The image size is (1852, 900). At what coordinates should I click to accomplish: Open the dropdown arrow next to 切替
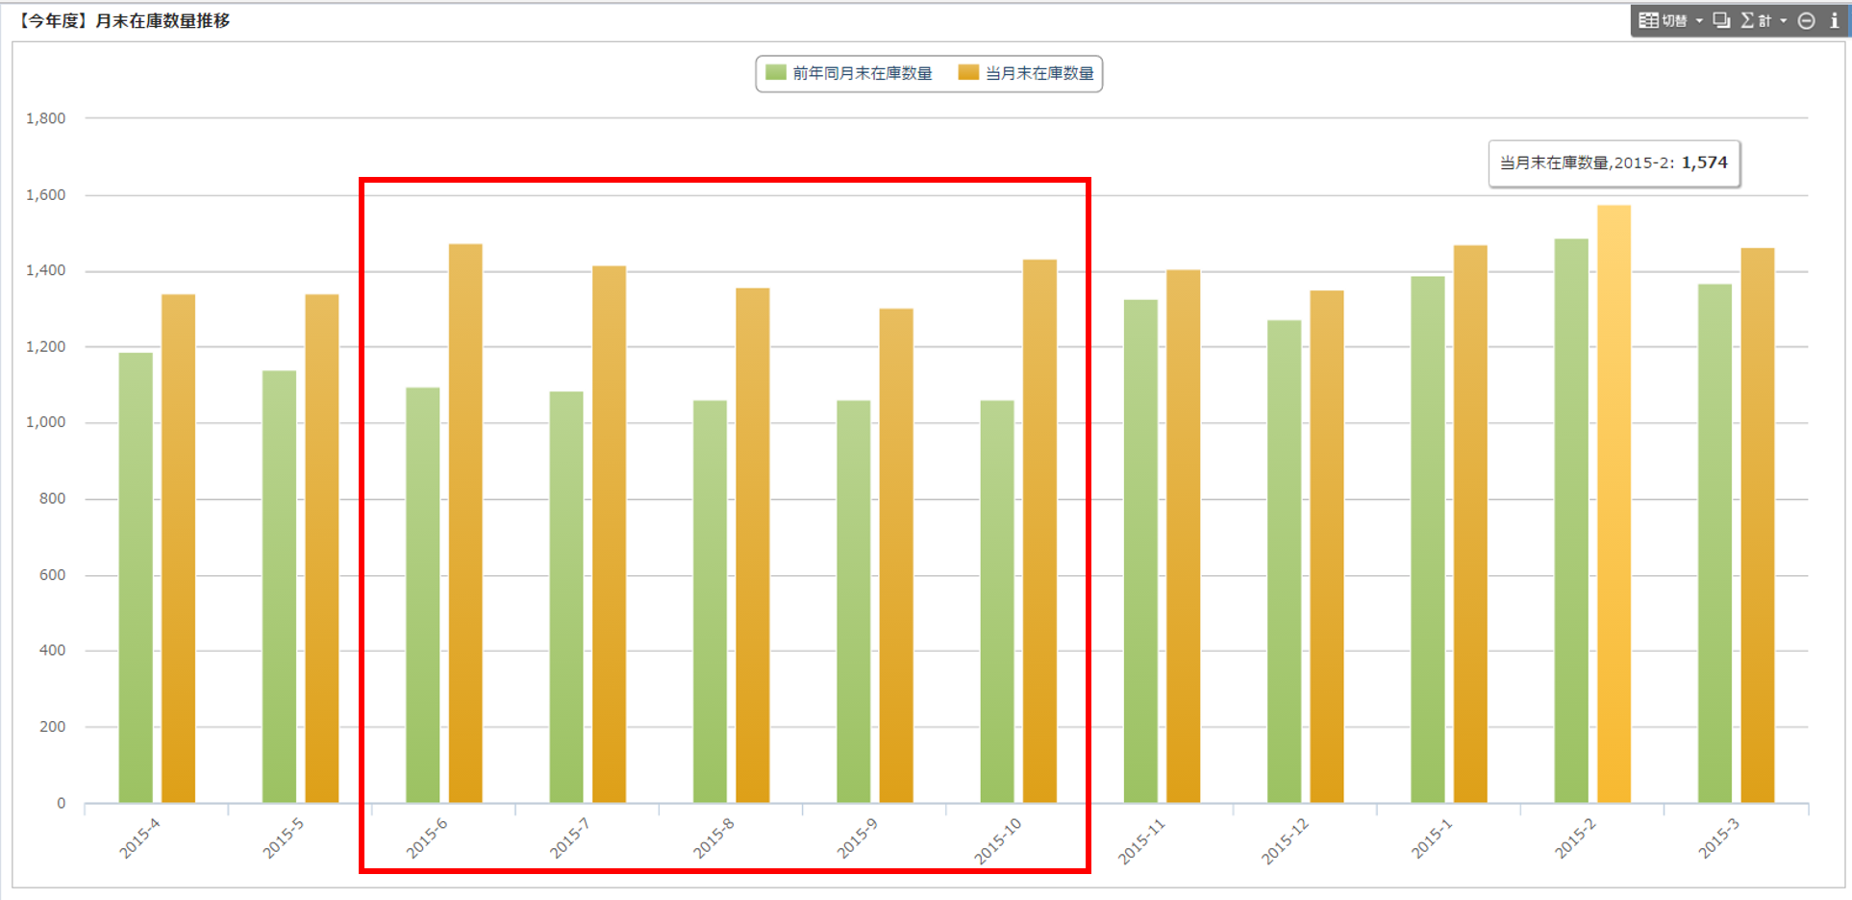1699,21
